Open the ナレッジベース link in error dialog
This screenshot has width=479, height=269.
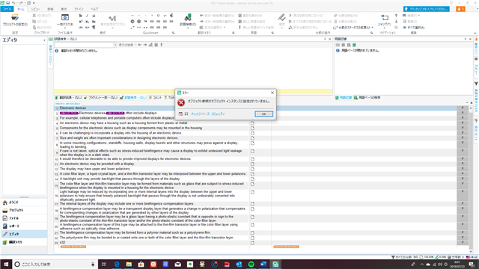tap(200, 114)
